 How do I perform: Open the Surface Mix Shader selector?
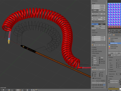click(119, 60)
